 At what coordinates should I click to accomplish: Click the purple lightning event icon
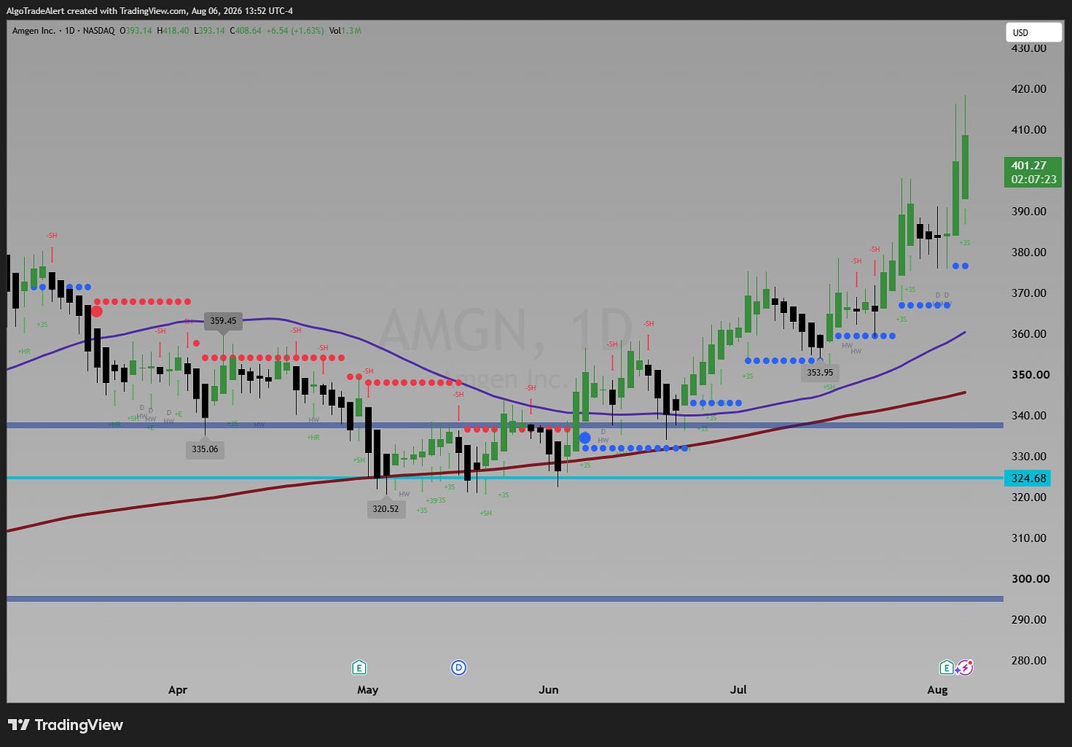click(965, 667)
